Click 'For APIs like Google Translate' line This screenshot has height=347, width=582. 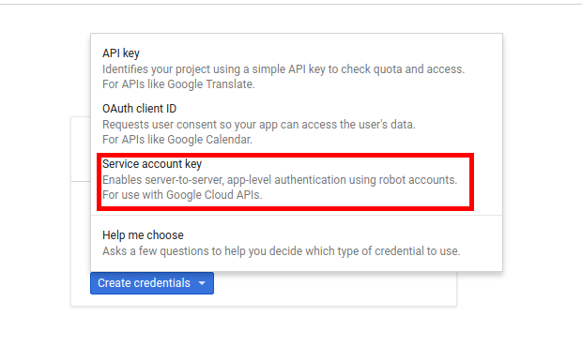pos(178,84)
